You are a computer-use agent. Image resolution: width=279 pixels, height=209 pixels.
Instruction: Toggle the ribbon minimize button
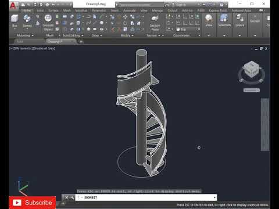tap(261, 10)
